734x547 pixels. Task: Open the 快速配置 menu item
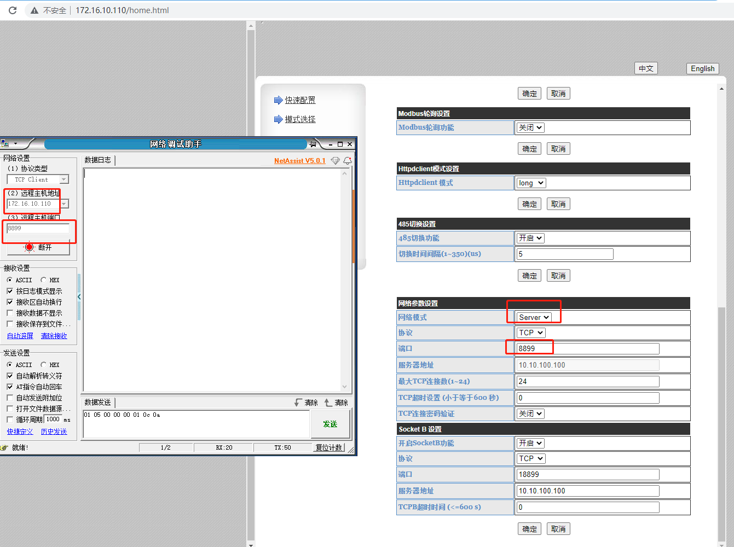pyautogui.click(x=300, y=100)
